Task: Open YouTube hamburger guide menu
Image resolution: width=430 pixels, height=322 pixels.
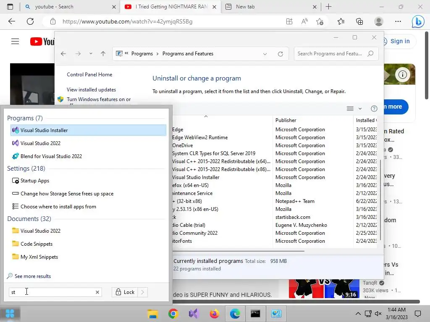Action: [15, 42]
